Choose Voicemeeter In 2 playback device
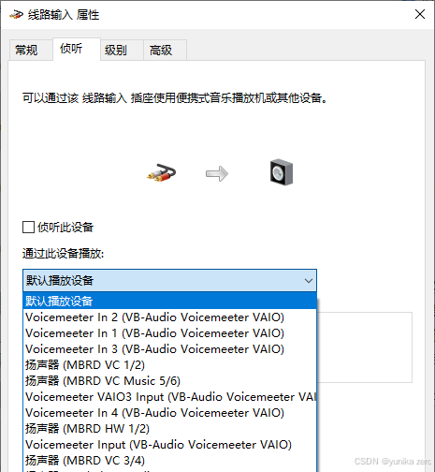 pos(170,317)
